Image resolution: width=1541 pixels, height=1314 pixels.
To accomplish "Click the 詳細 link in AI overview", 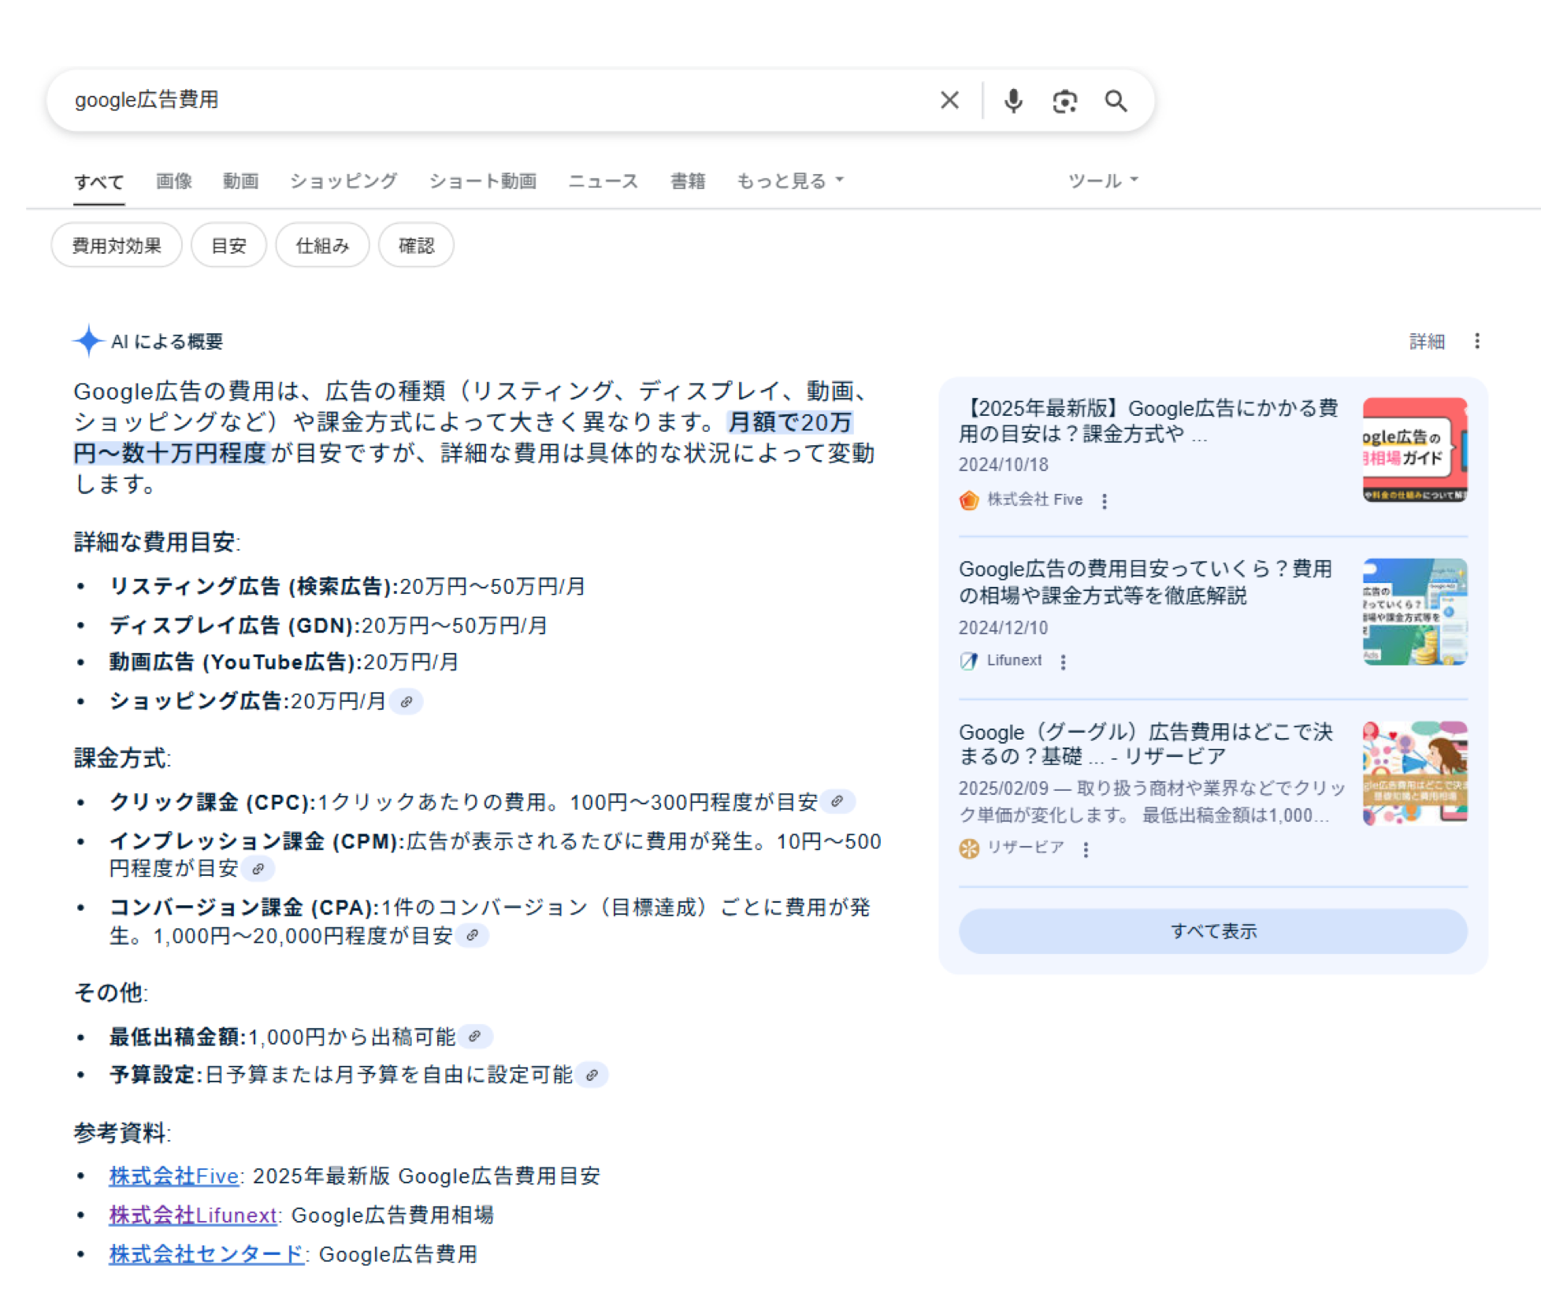I will coord(1427,341).
